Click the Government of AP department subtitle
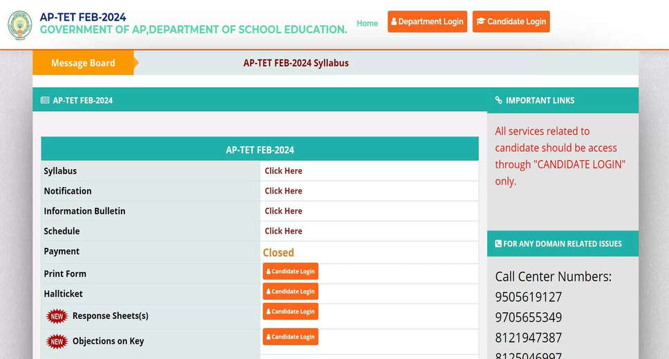 pos(194,30)
